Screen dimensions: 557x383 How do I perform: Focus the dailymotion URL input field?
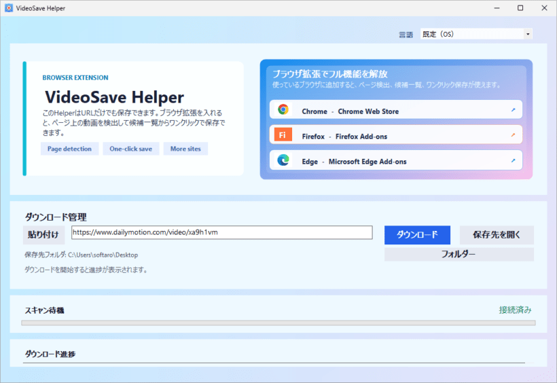[x=222, y=232]
